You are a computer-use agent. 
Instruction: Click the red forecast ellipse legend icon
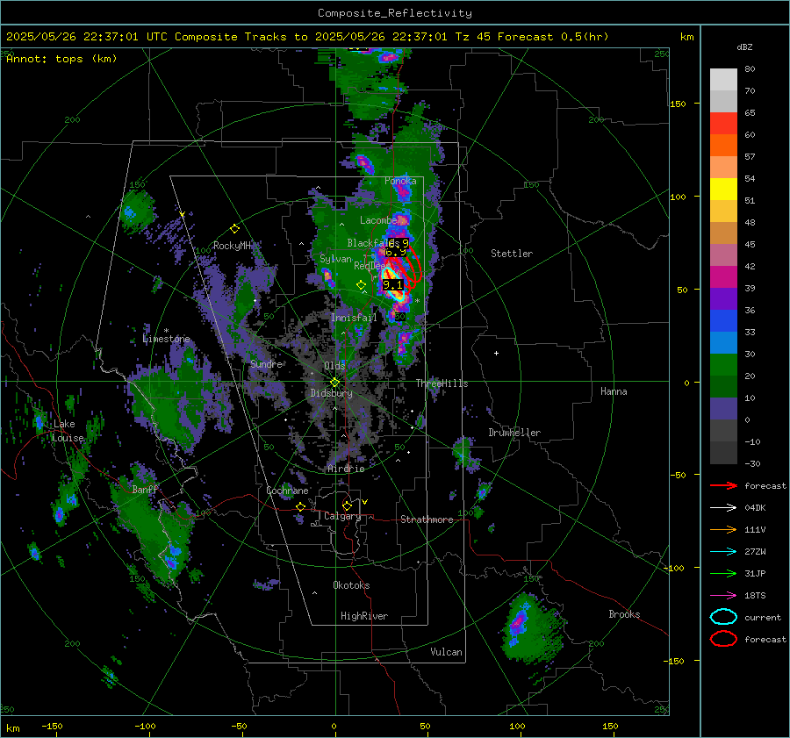(723, 639)
